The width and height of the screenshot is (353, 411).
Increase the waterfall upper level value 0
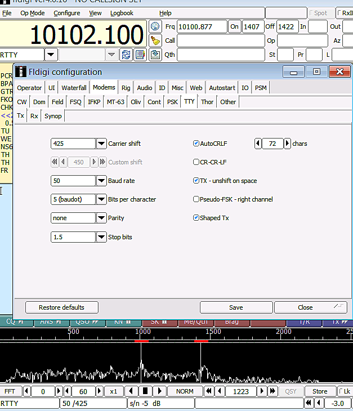(59, 391)
